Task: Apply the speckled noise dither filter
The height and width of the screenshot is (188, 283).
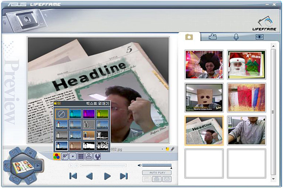Action: [102, 146]
